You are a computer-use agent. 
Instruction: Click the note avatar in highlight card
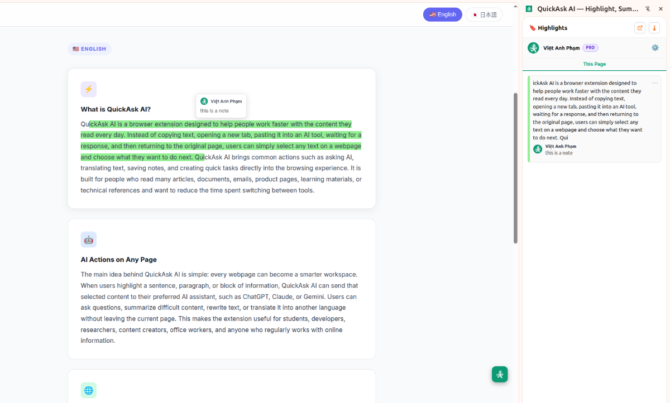[x=538, y=149]
